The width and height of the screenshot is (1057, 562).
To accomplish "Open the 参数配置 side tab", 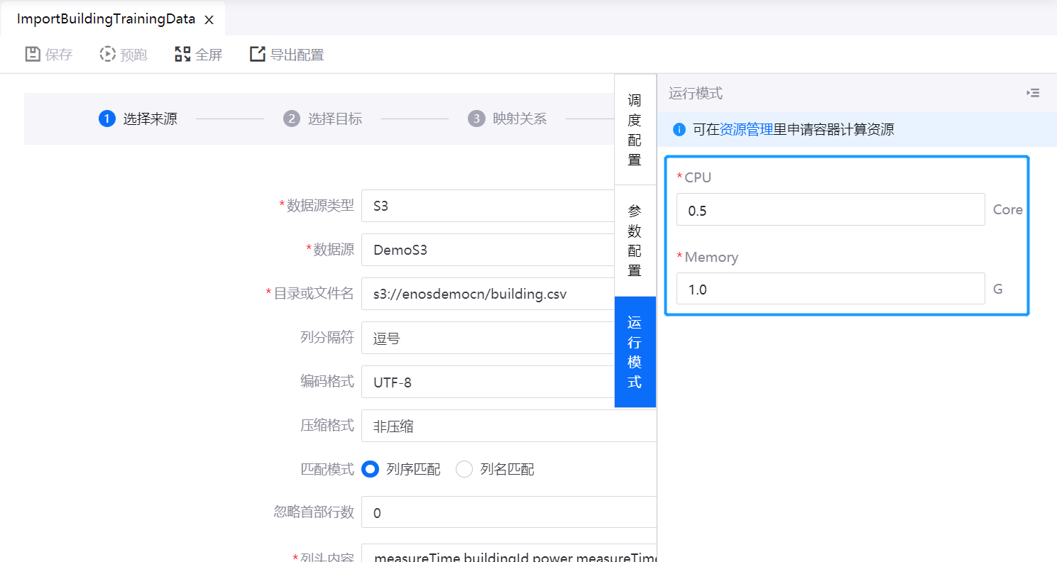I will pos(635,241).
